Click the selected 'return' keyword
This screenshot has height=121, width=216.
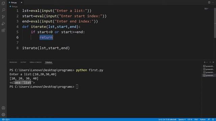pos(46,37)
